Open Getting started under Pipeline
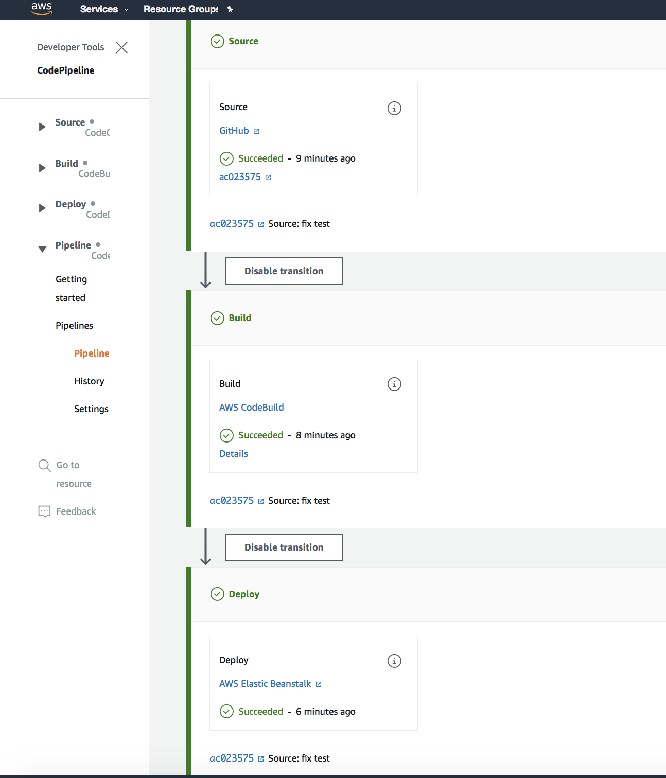This screenshot has width=666, height=778. click(x=71, y=288)
